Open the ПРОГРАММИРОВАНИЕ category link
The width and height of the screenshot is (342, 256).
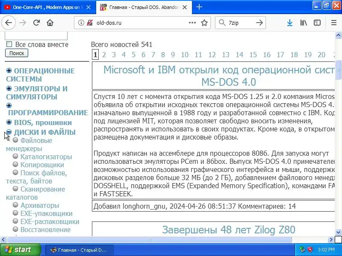[x=48, y=113]
